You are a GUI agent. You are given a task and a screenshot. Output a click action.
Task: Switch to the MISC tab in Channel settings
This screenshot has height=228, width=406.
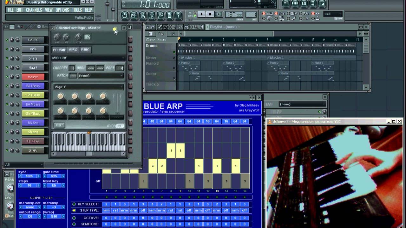73,50
